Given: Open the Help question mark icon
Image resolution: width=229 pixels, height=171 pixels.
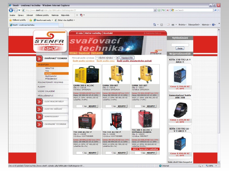Looking at the screenshot, I should [213, 25].
